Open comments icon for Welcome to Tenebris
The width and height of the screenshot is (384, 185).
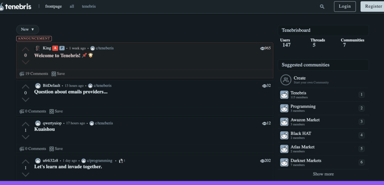point(22,74)
